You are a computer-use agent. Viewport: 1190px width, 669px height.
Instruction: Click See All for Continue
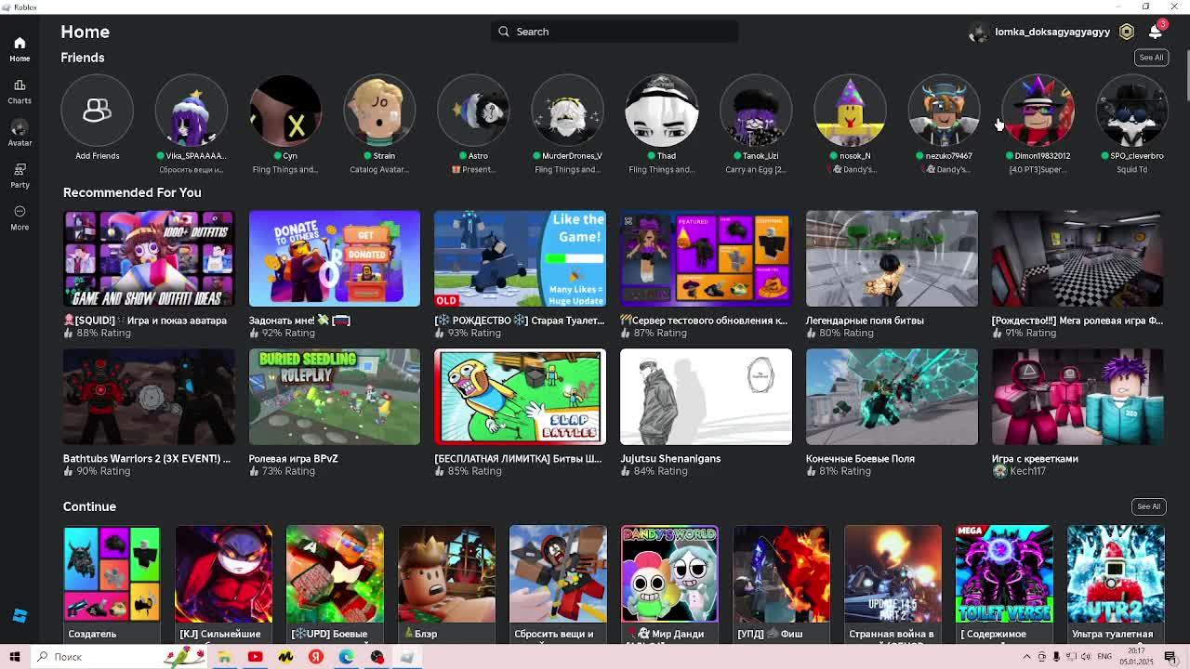(x=1149, y=506)
